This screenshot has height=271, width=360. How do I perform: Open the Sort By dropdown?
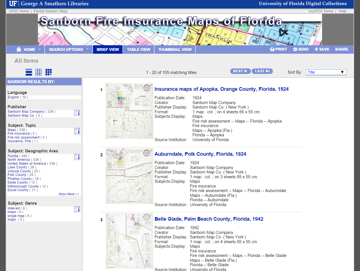pyautogui.click(x=326, y=72)
